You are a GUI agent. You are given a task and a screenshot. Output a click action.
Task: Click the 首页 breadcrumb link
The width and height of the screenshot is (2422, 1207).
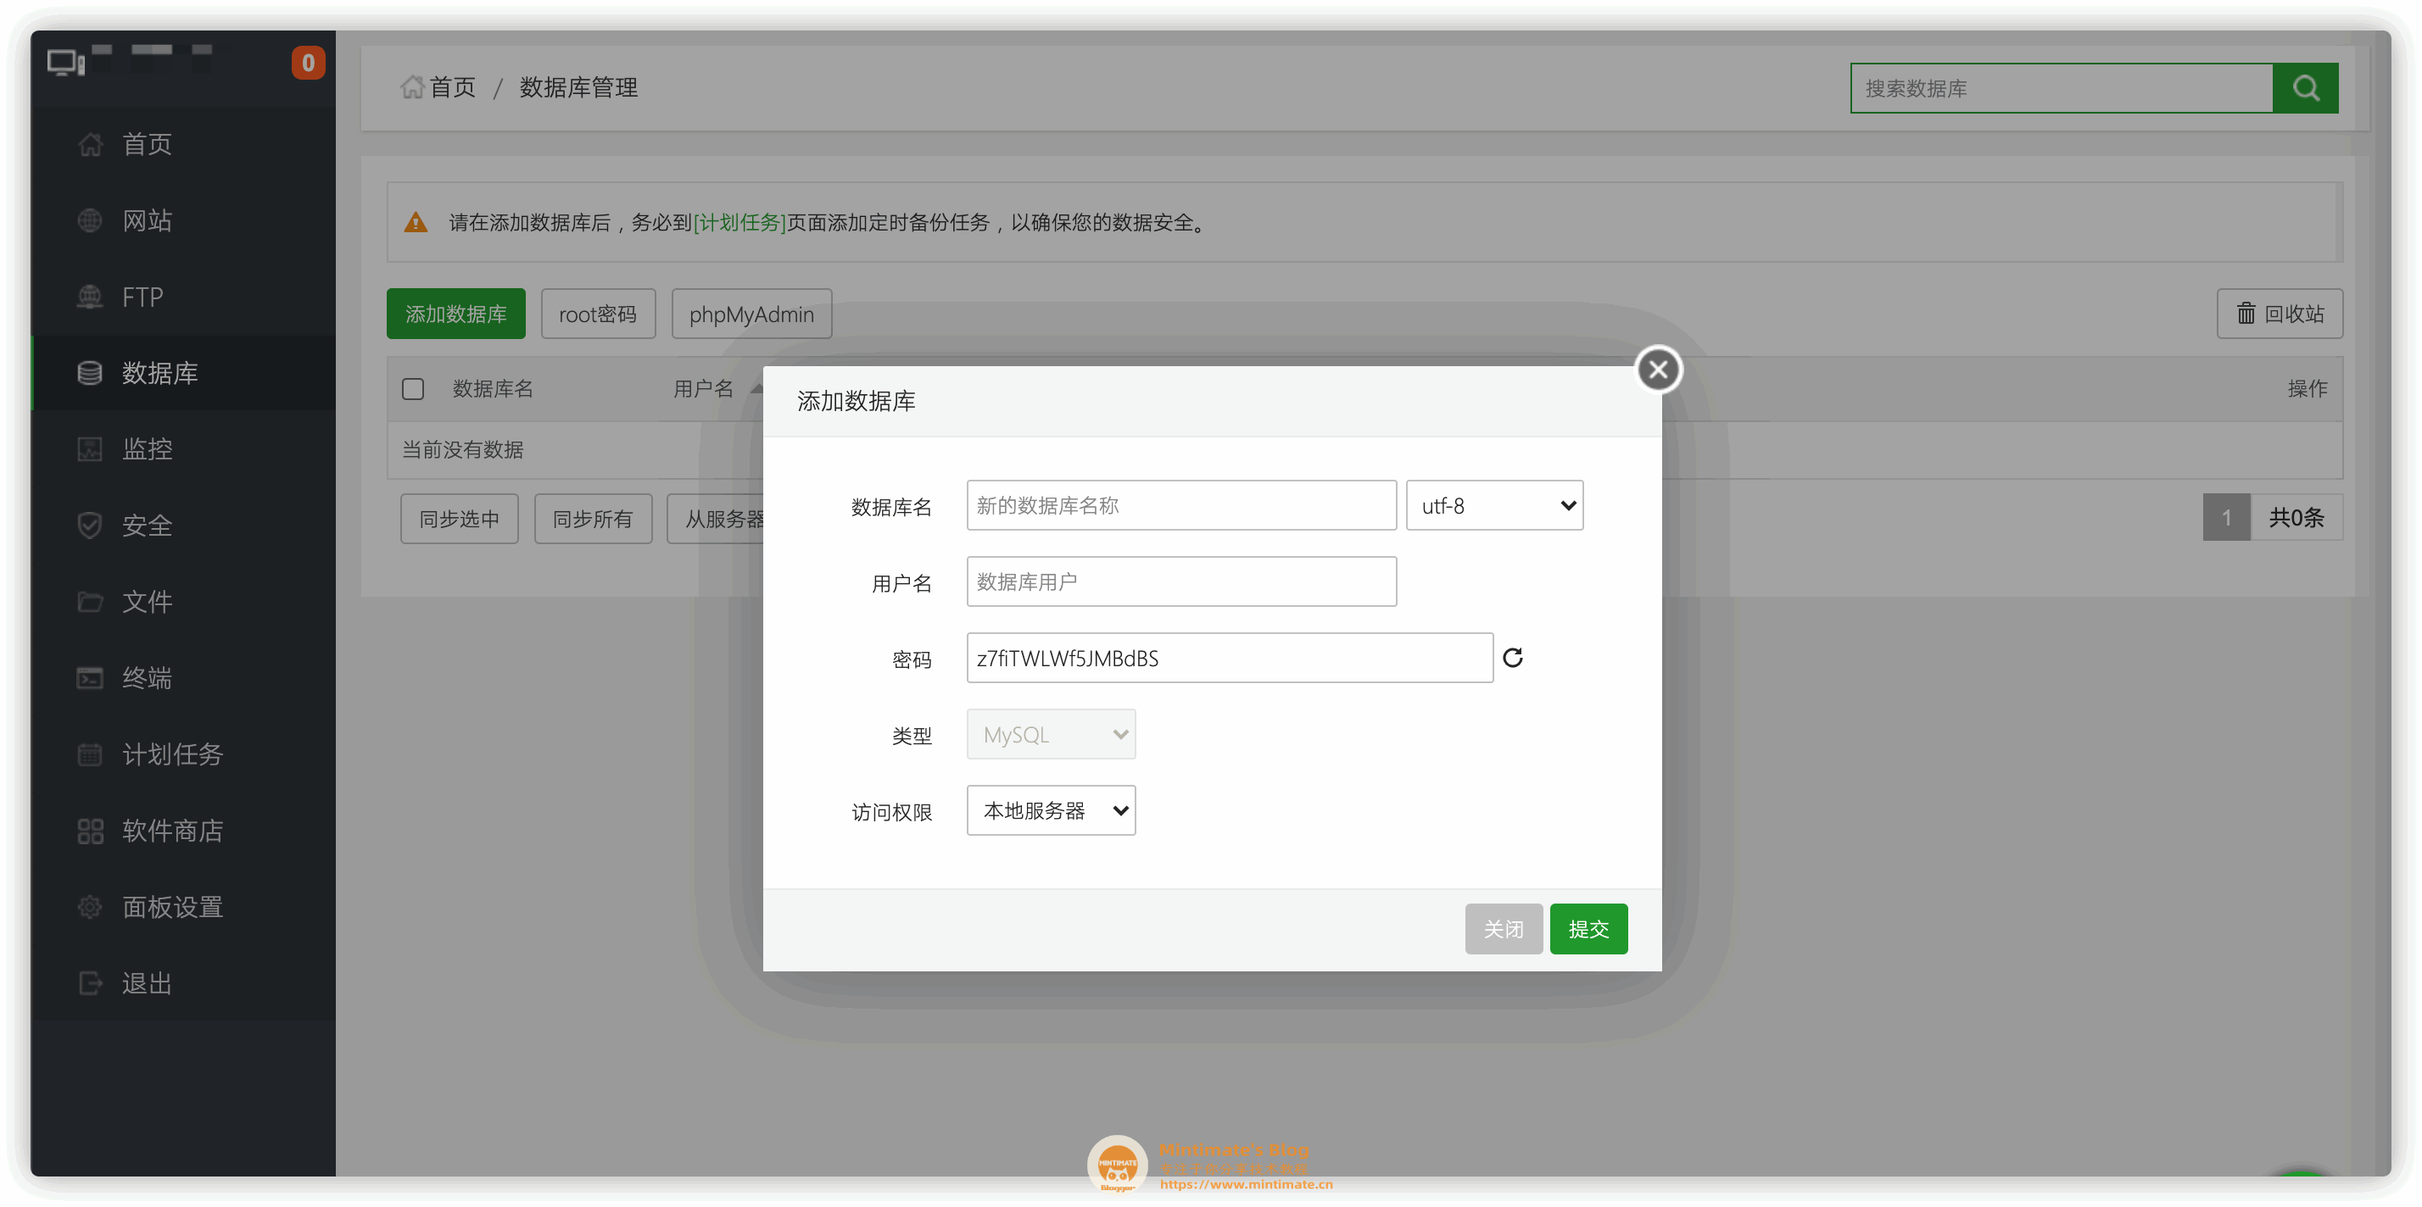click(453, 87)
